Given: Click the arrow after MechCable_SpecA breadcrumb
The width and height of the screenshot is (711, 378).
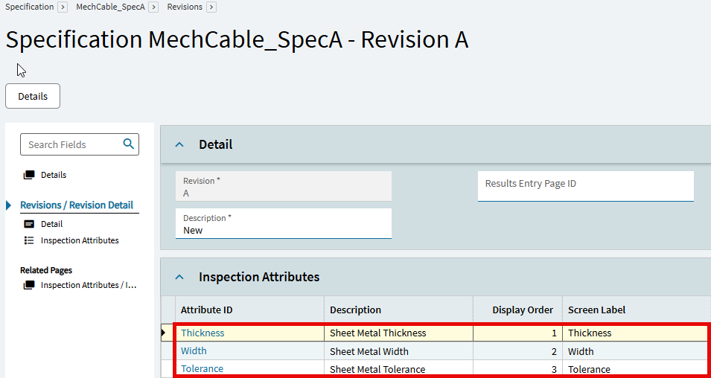Looking at the screenshot, I should 153,7.
